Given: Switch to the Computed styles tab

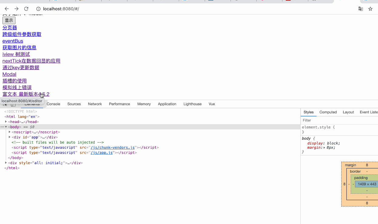Looking at the screenshot, I should point(328,112).
